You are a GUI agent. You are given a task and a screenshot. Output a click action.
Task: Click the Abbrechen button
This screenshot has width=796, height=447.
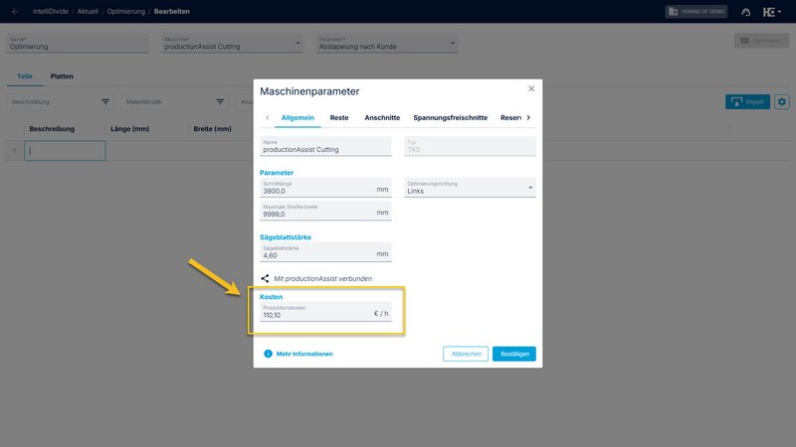[x=466, y=354]
